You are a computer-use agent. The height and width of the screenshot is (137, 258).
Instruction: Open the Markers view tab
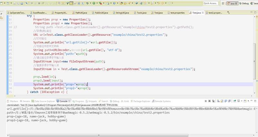coord(13,101)
